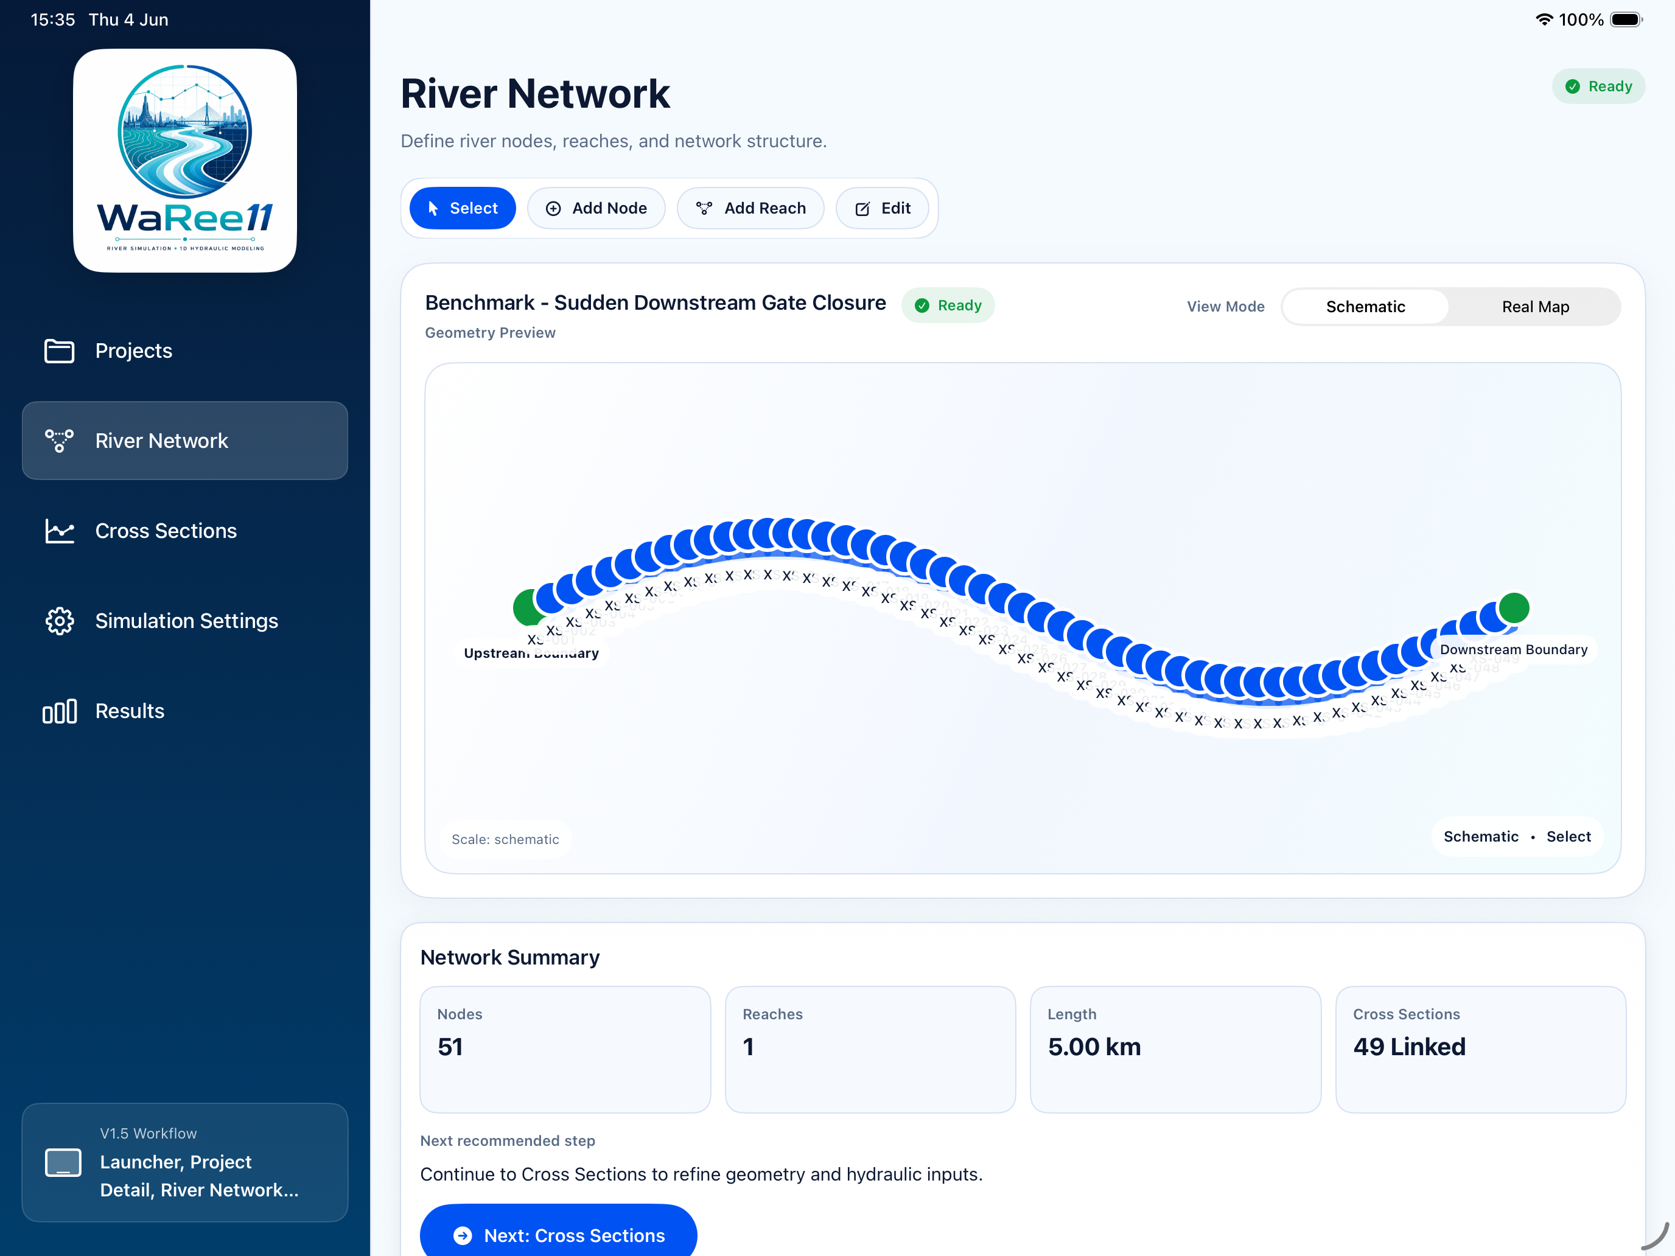Click the Schematic • Select status pill

point(1517,837)
